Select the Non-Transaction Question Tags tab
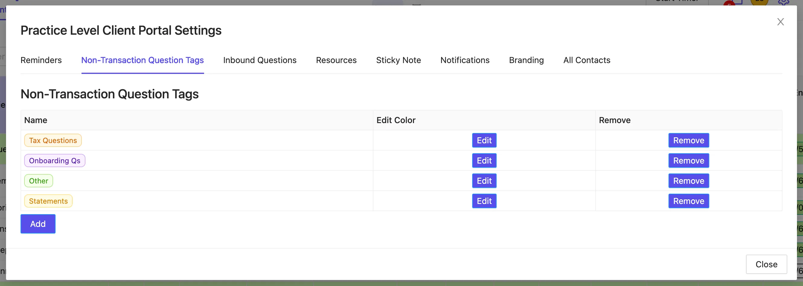 click(142, 60)
